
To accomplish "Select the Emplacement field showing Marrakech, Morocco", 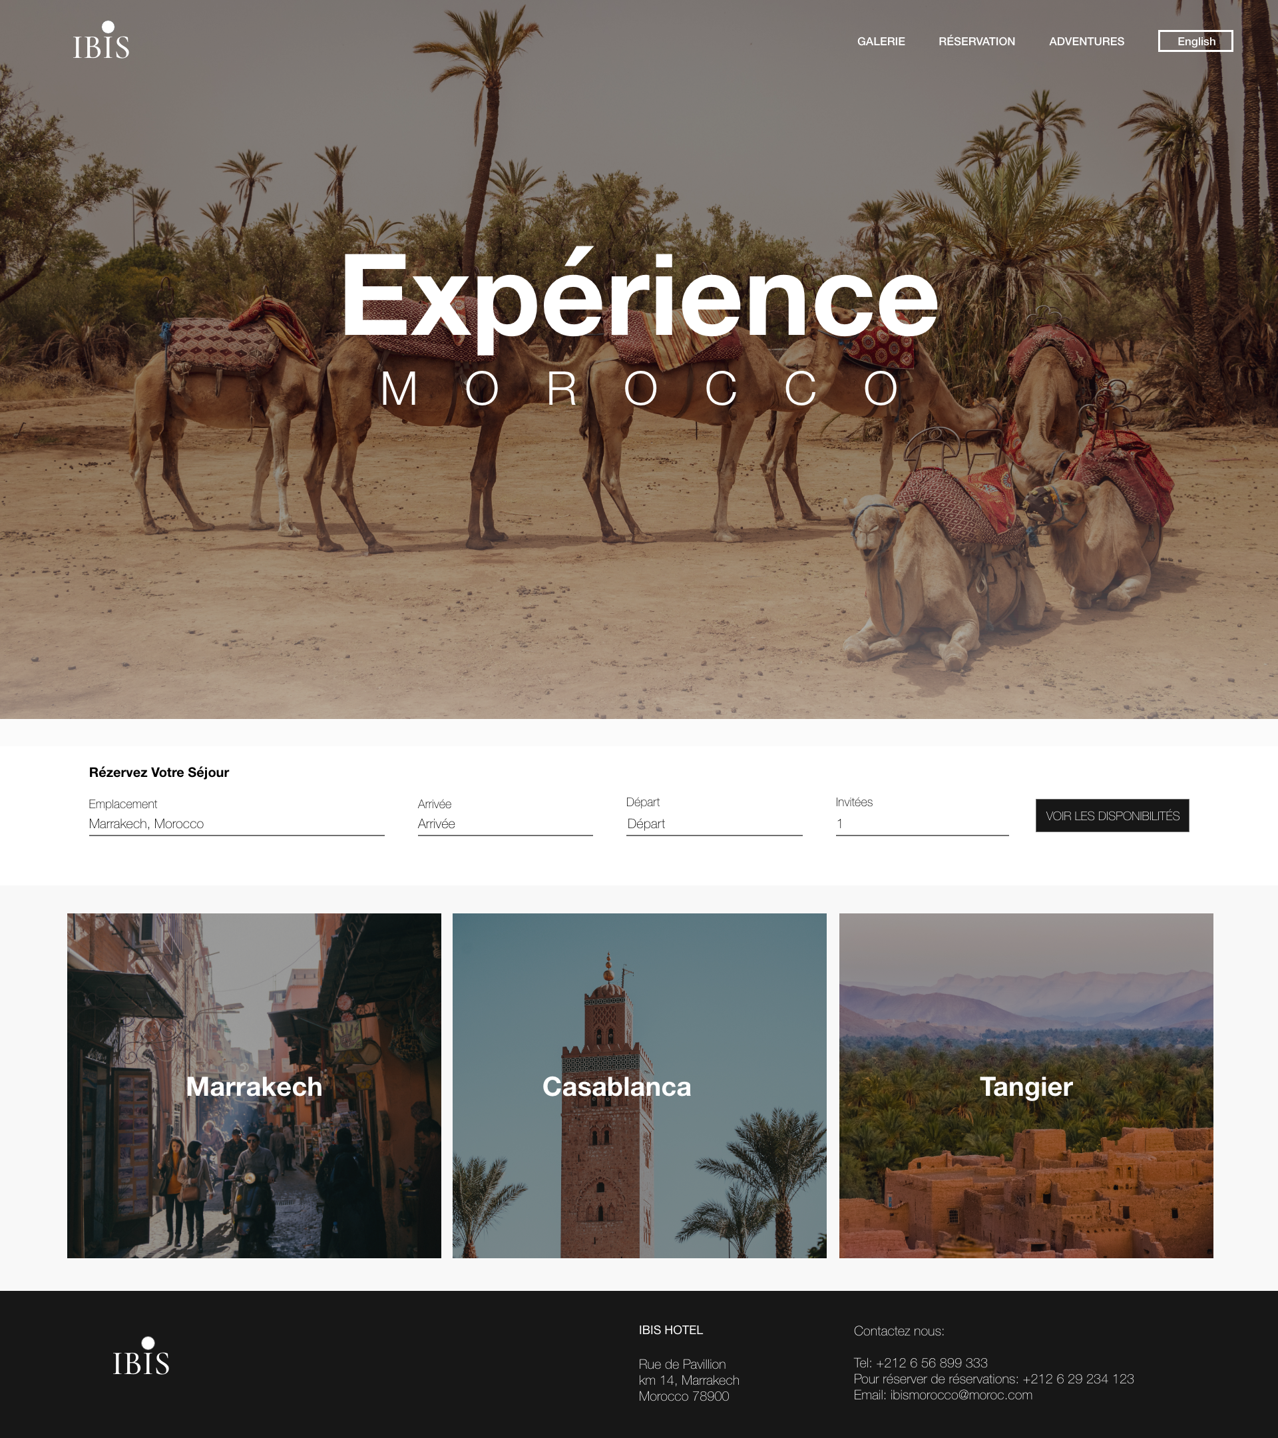I will point(236,824).
